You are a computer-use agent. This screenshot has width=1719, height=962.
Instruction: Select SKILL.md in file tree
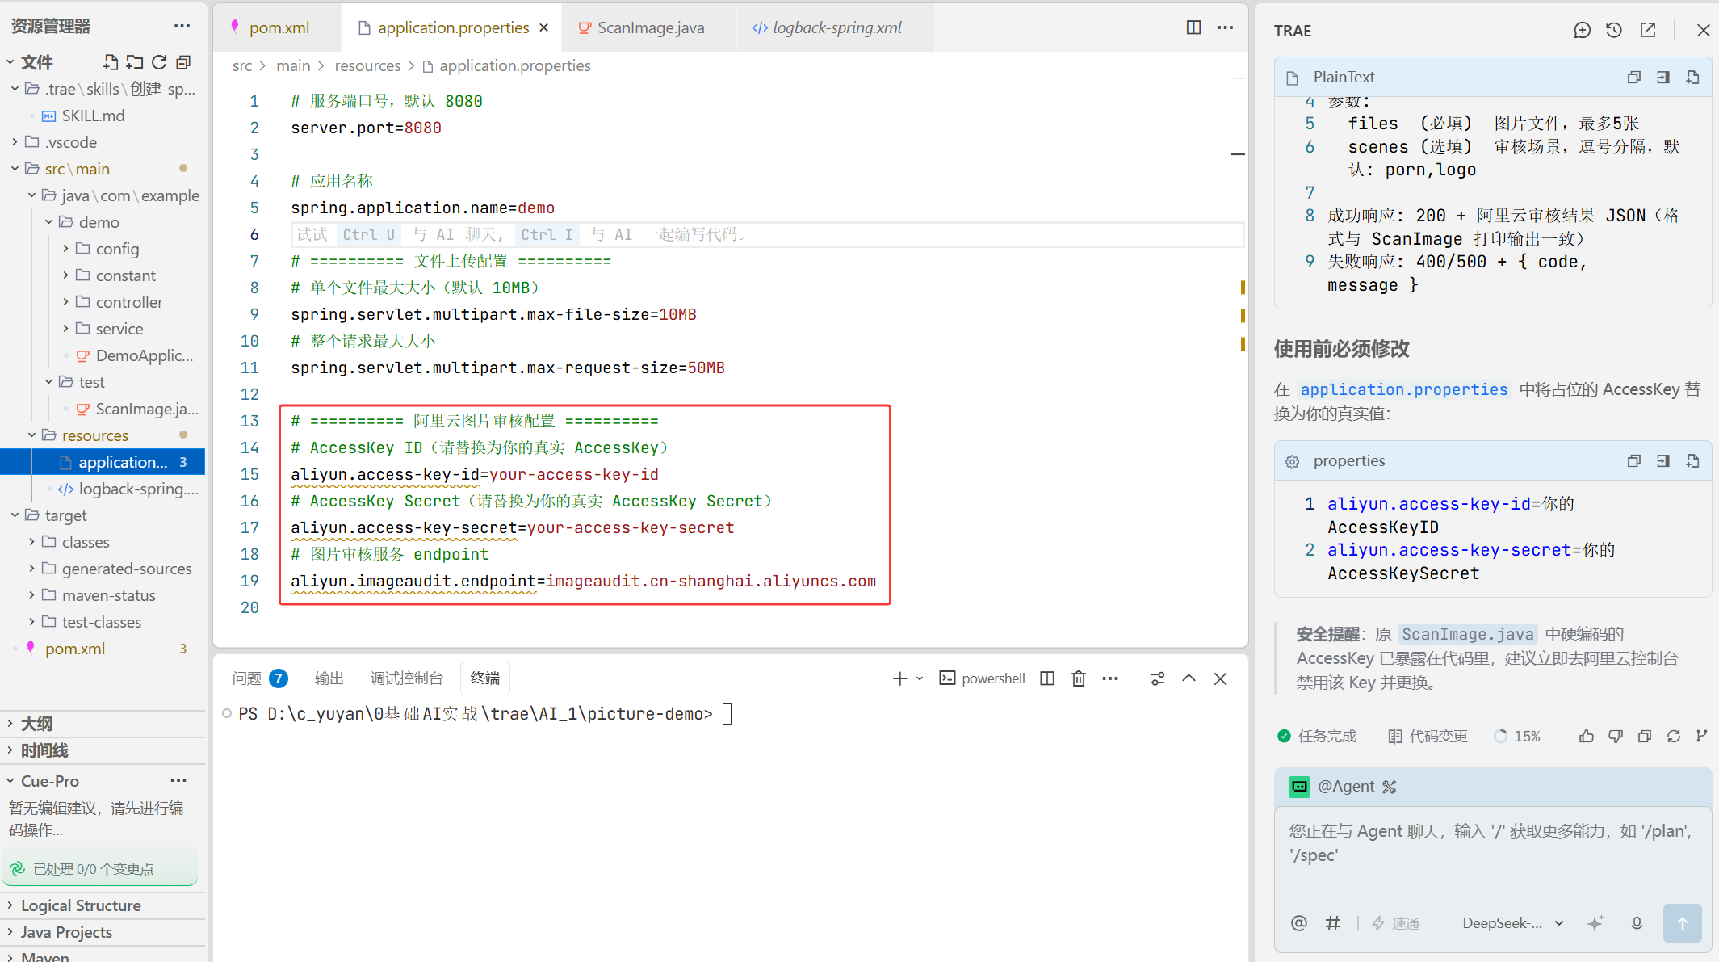click(x=93, y=116)
